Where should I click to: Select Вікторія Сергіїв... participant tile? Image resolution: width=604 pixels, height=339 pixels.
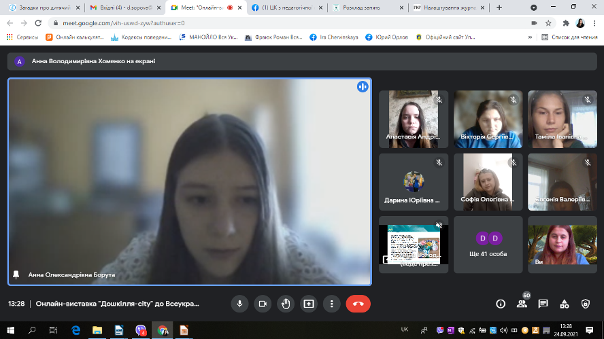(x=488, y=120)
